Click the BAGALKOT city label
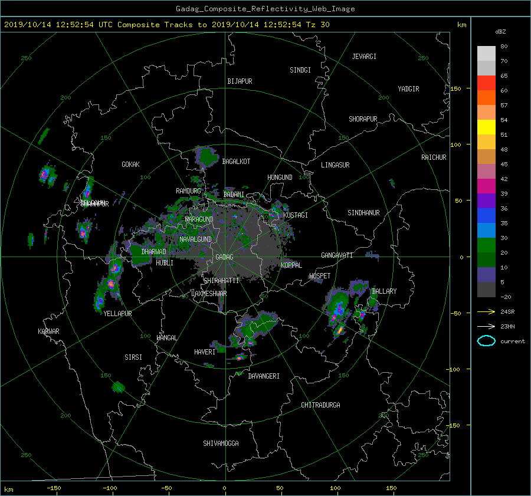 tap(236, 162)
